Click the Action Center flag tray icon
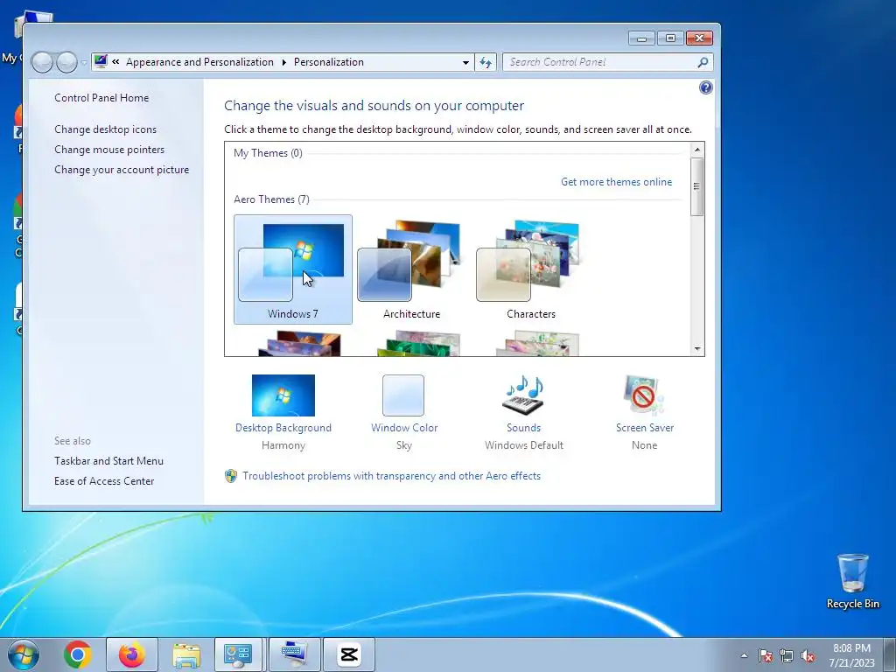 [766, 655]
